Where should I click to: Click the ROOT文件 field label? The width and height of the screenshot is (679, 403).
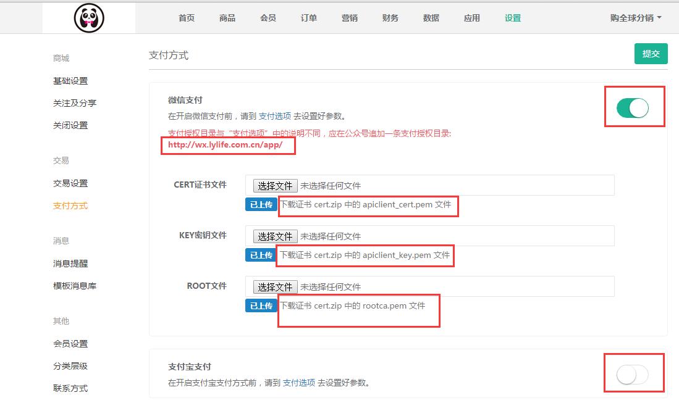pos(206,286)
